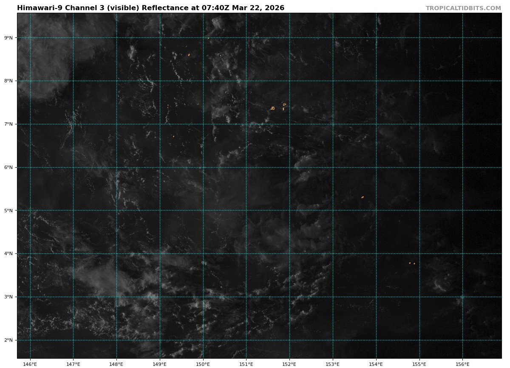
Task: Click the 5°N latitude axis label
Action: tap(9, 211)
